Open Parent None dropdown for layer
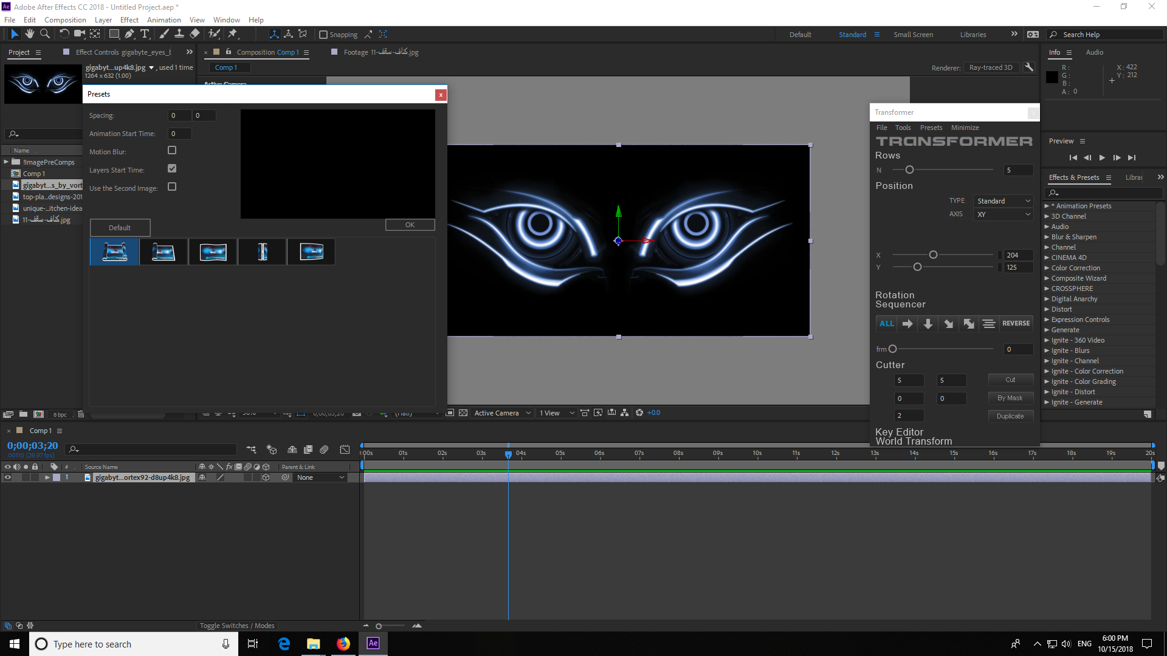Viewport: 1167px width, 656px height. click(320, 477)
